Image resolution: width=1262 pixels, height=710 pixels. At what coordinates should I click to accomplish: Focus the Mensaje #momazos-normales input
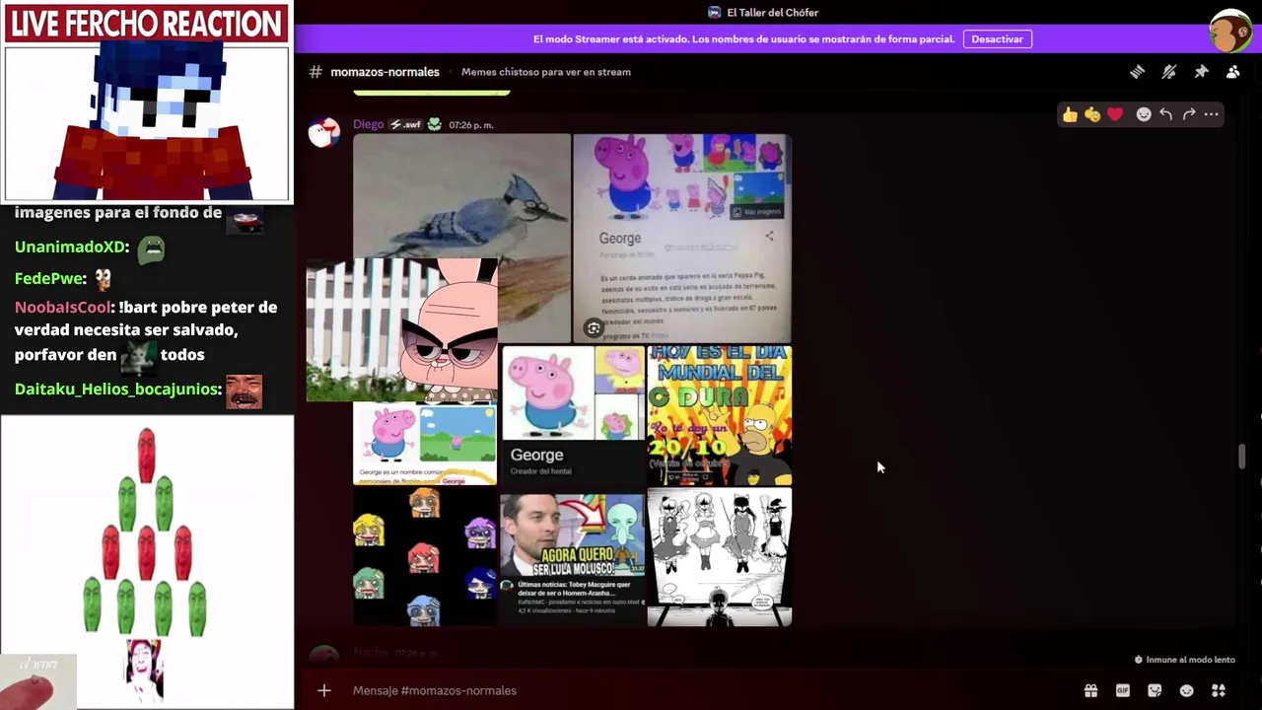pyautogui.click(x=710, y=690)
